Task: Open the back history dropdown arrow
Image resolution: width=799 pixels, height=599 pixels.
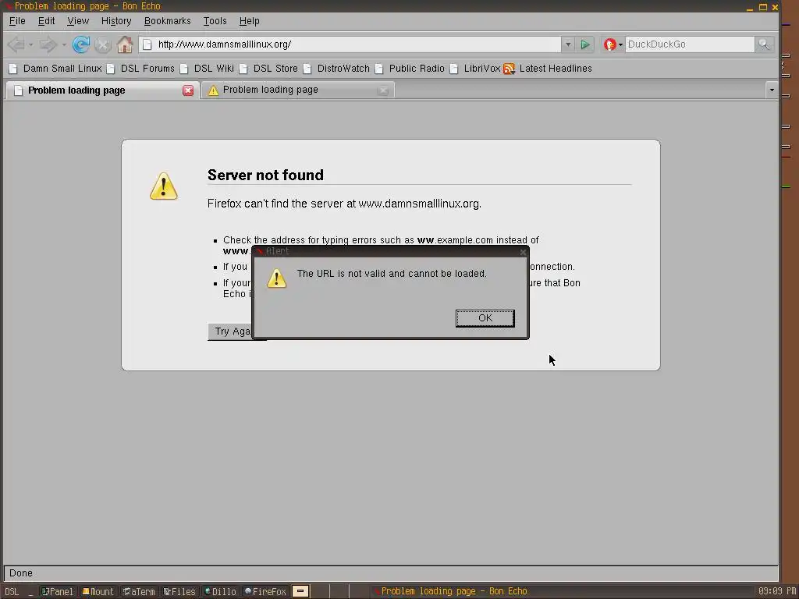Action: 30,44
